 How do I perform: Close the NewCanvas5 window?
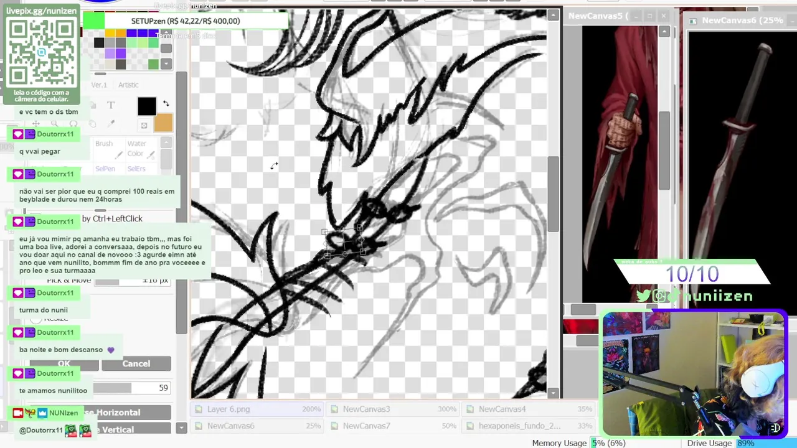pyautogui.click(x=663, y=16)
